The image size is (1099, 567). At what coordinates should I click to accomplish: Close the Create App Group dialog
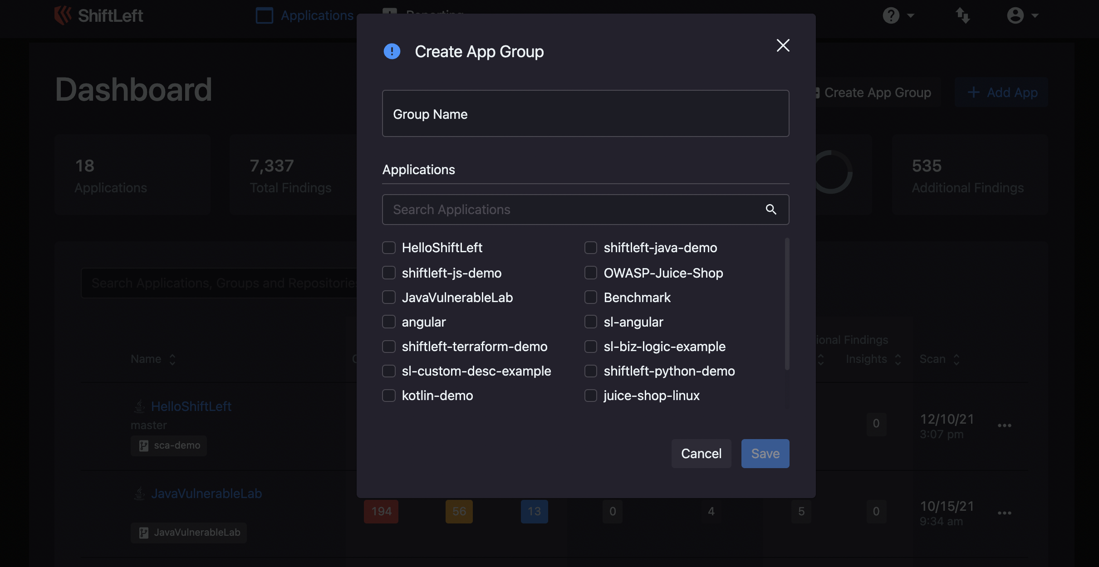(783, 45)
